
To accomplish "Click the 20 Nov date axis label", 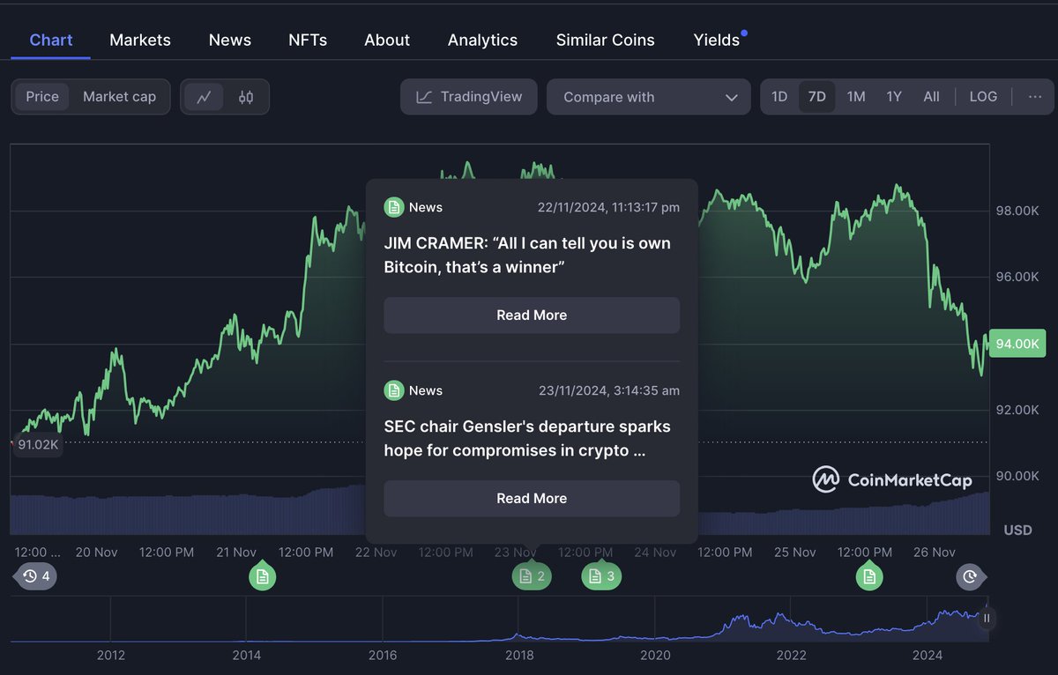I will pos(96,553).
